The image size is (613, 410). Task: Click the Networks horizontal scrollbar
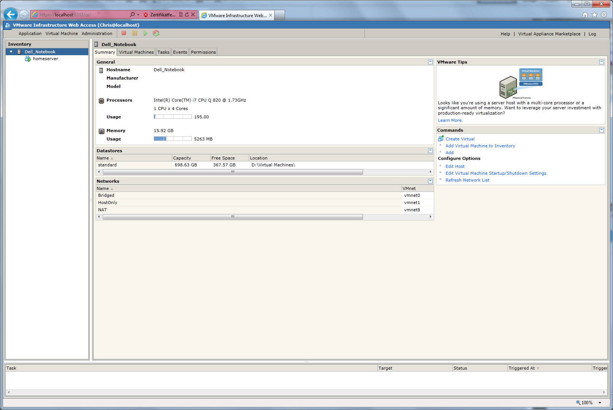click(x=232, y=217)
